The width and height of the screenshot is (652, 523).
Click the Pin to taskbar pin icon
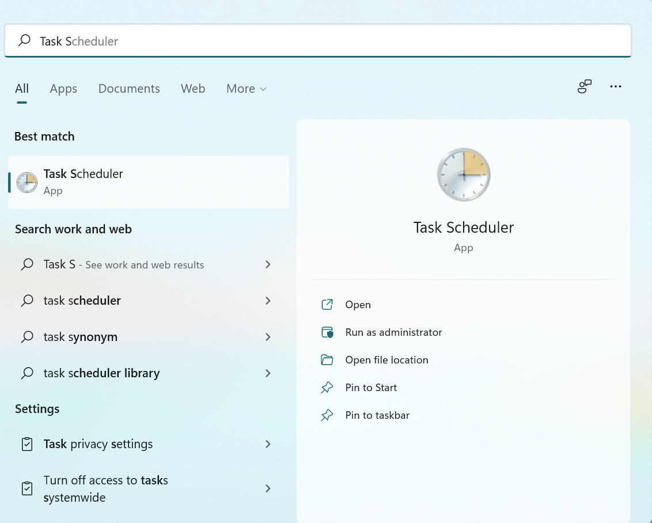coord(327,415)
